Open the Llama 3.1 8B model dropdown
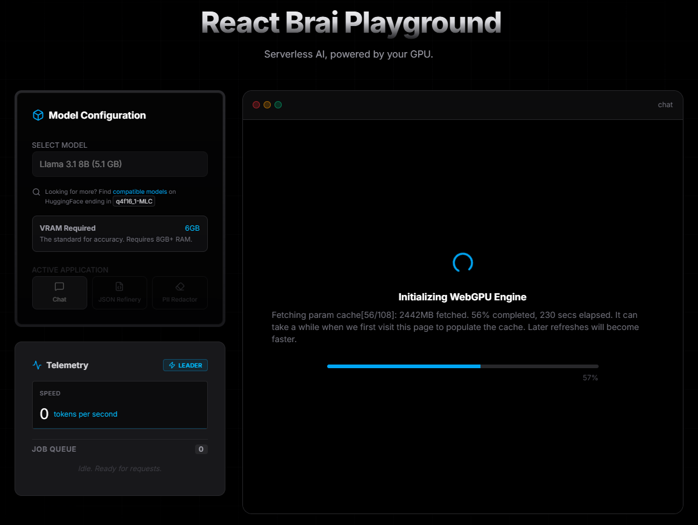The image size is (698, 525). pos(119,164)
